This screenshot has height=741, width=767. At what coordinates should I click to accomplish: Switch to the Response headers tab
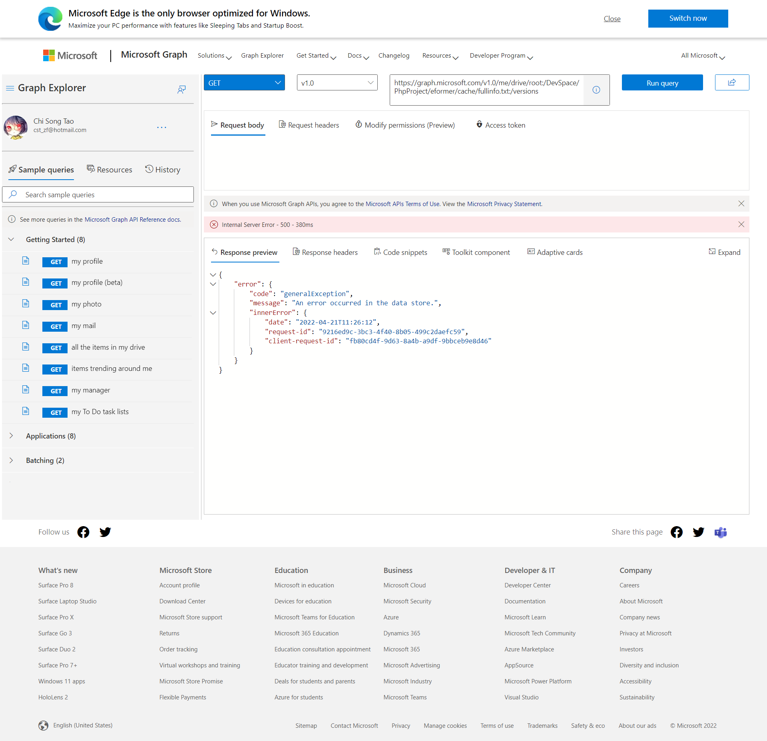coord(325,252)
